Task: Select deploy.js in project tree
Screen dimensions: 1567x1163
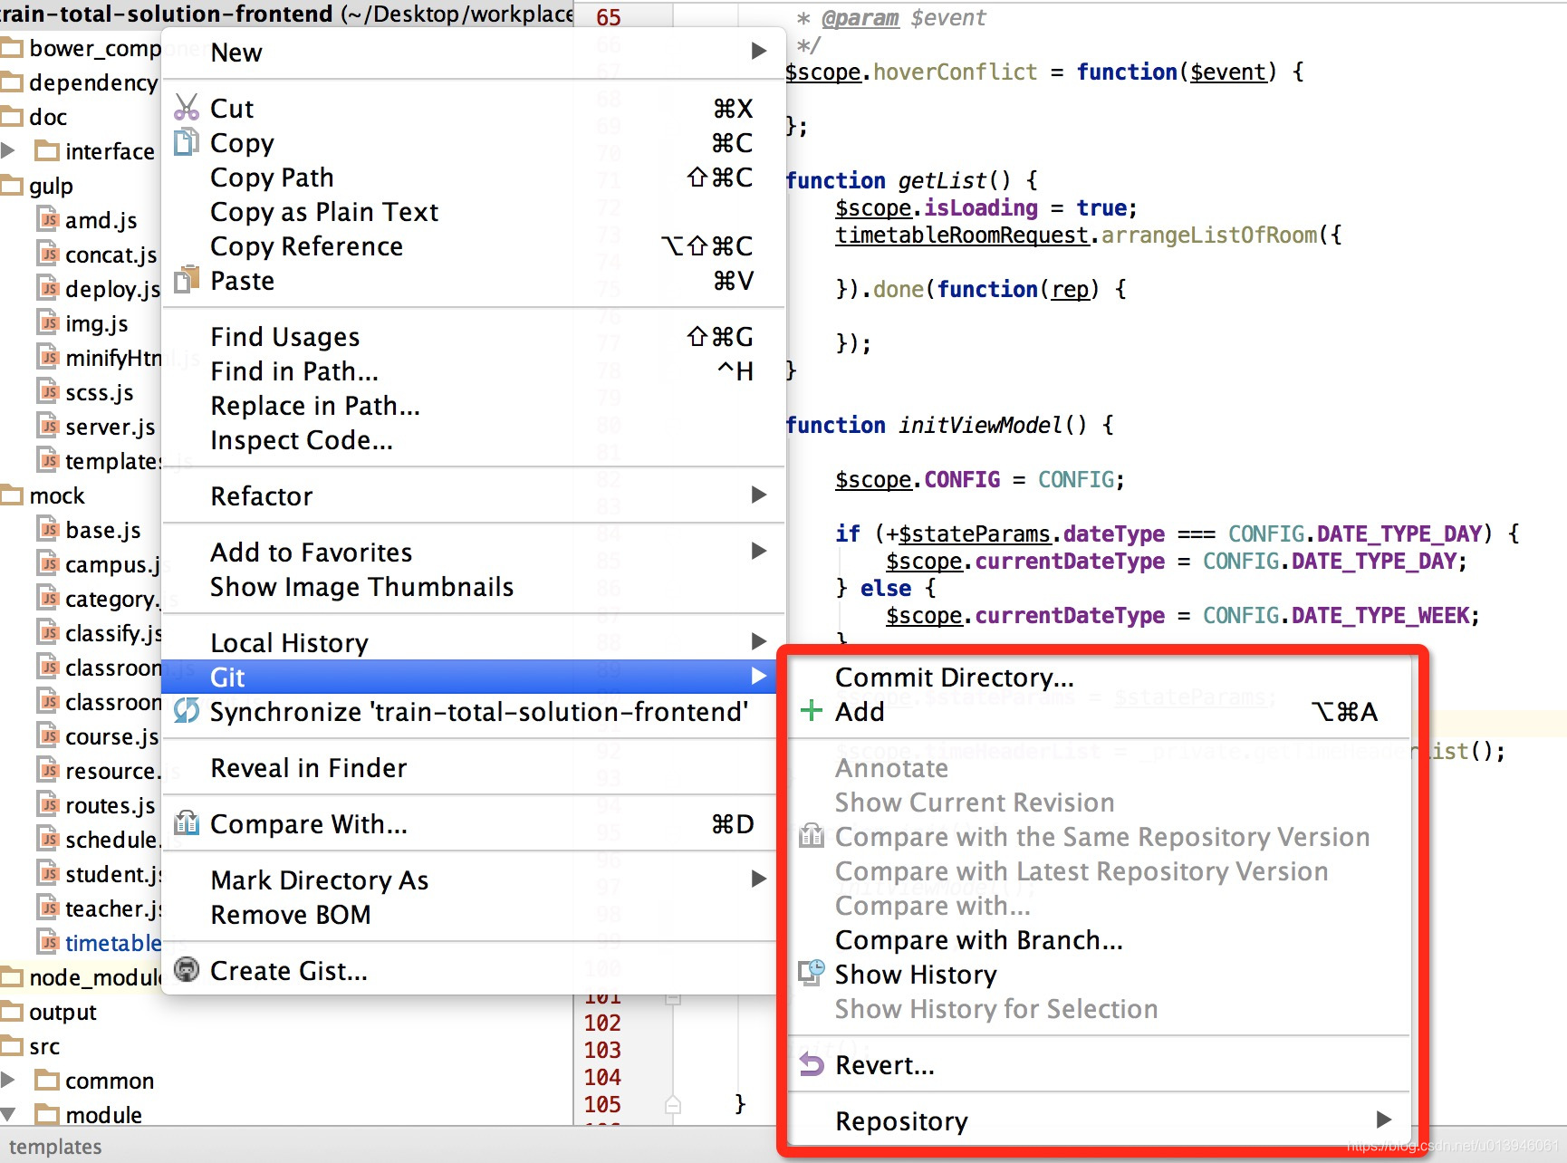Action: 112,289
